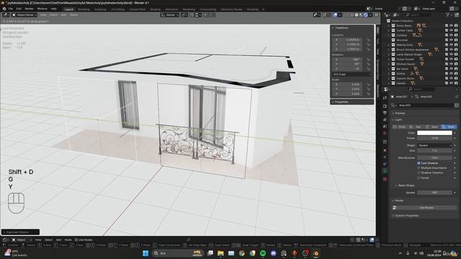Open the XYZ Euler rotation mode dropdown
This screenshot has width=461, height=259.
point(352,75)
